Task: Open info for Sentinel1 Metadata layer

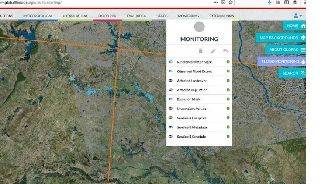Action: tap(228, 127)
